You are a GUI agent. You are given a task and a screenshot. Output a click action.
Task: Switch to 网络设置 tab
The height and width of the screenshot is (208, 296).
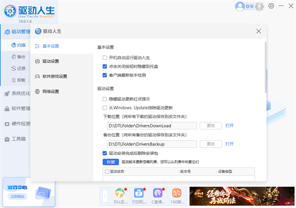click(x=62, y=92)
